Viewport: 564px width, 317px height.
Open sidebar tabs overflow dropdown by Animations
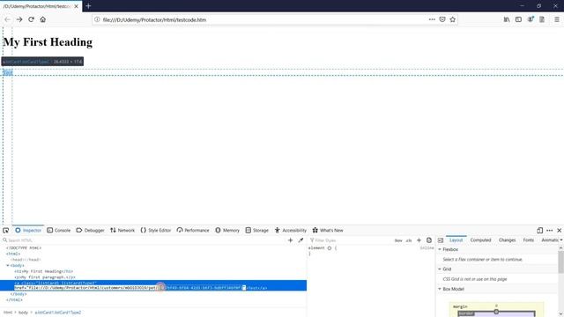[x=561, y=240]
